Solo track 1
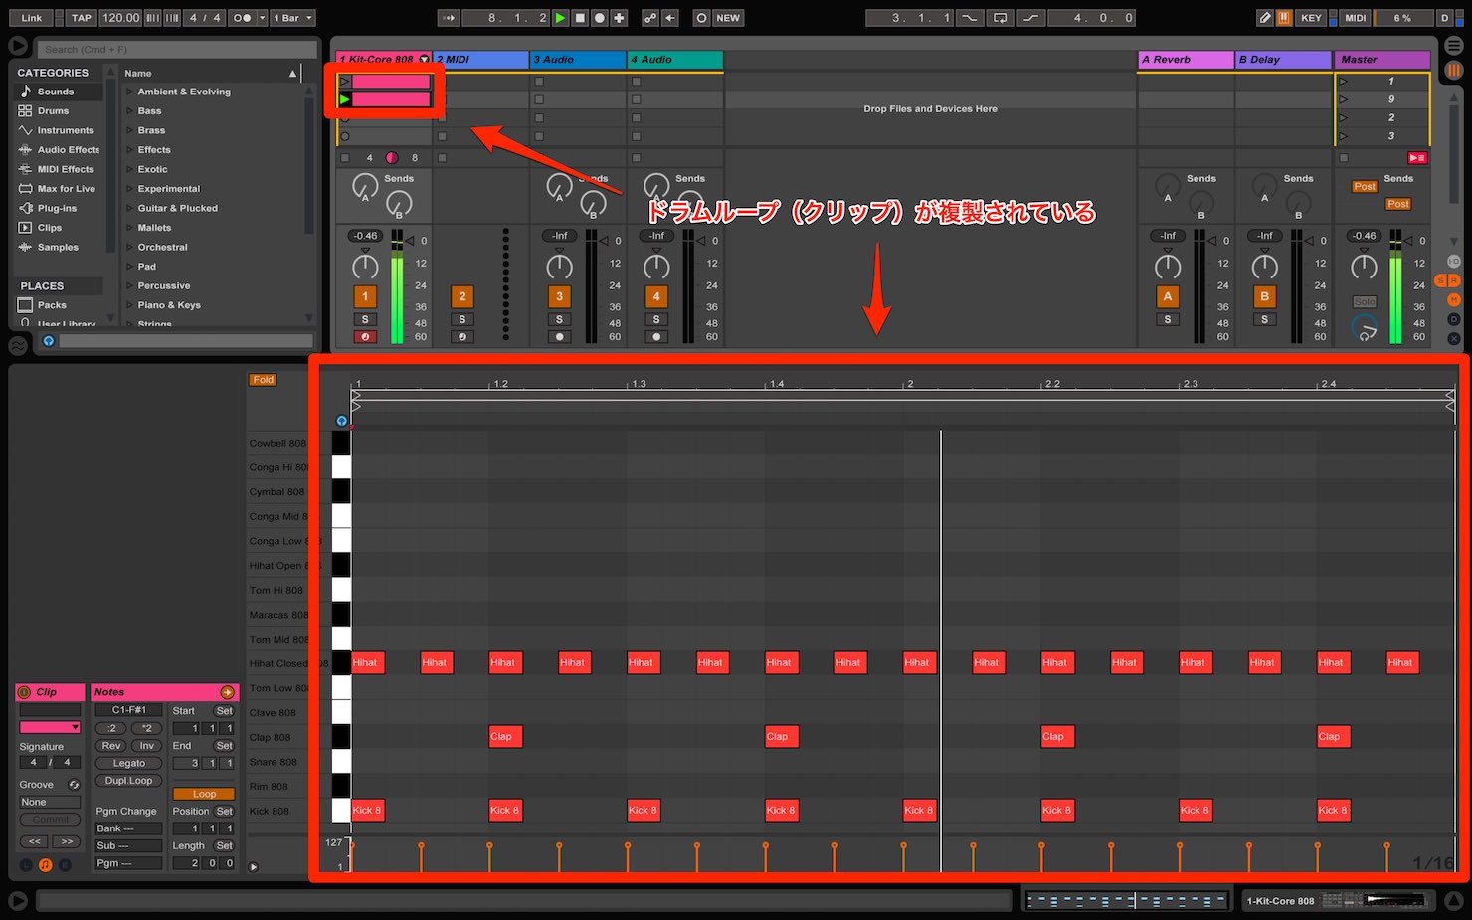1472x920 pixels. (365, 319)
